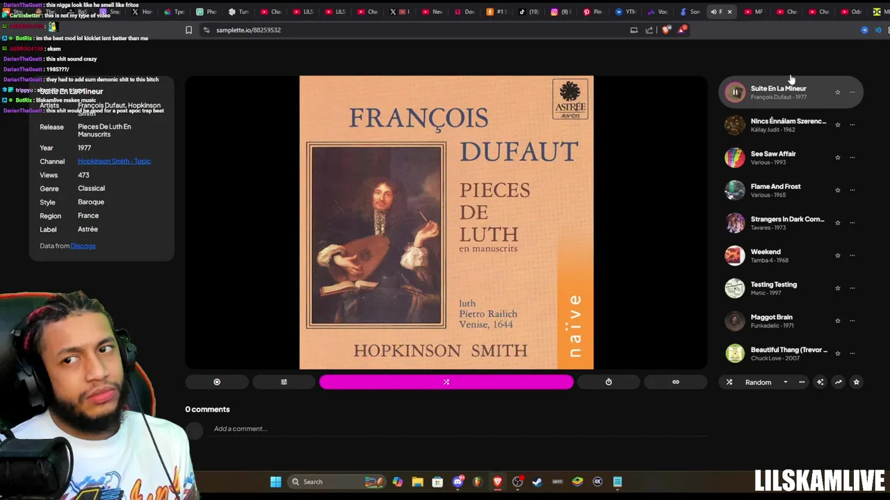Open FL Studio from the taskbar
Screen dimensions: 890x500
(477, 482)
